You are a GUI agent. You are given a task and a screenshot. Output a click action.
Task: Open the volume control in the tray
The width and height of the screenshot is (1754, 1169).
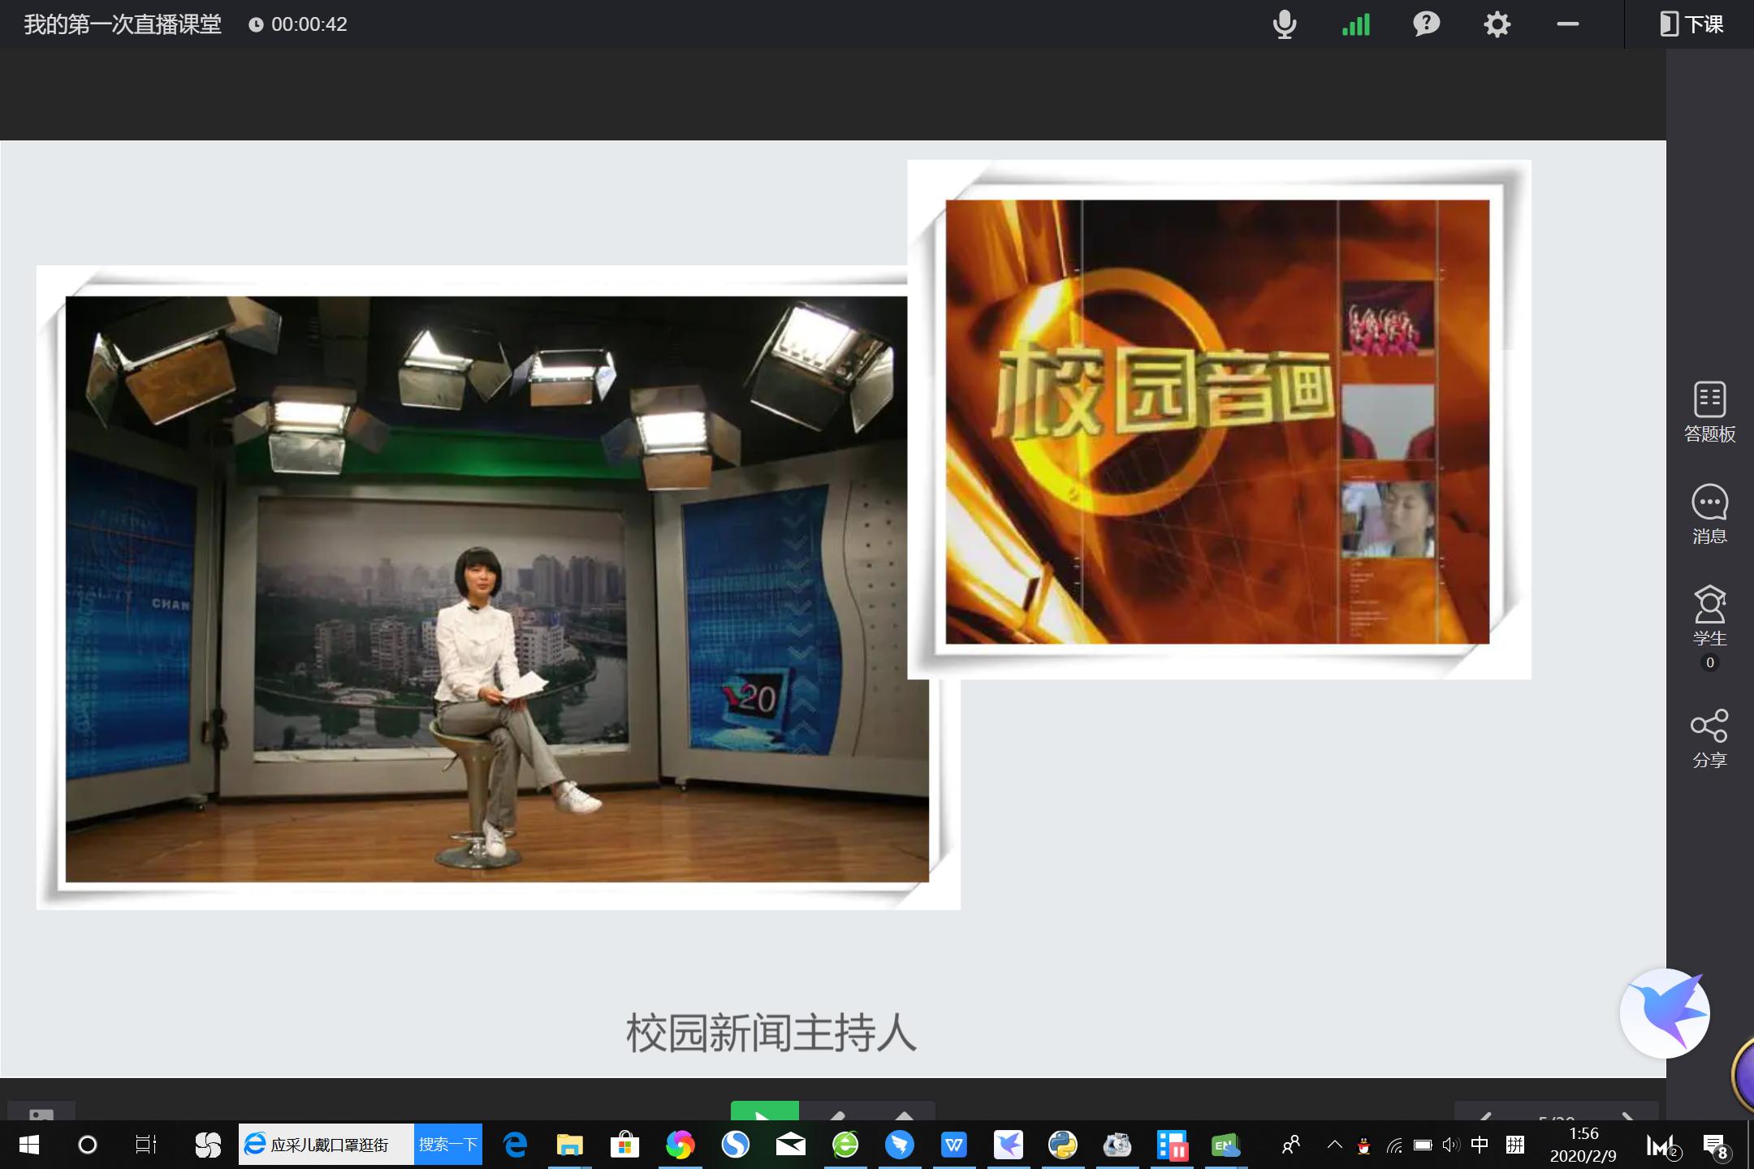[1450, 1145]
